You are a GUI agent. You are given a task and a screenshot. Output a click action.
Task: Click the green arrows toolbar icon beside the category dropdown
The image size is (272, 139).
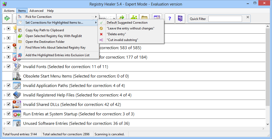[x=122, y=18]
